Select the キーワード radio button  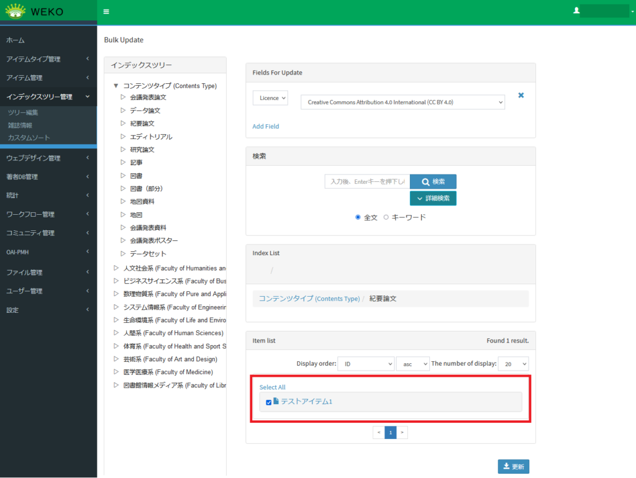click(x=386, y=217)
